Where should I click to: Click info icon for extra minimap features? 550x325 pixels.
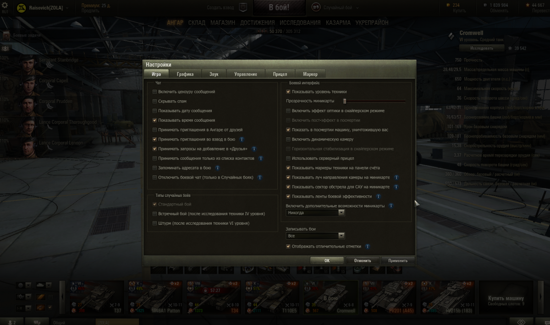tap(391, 206)
